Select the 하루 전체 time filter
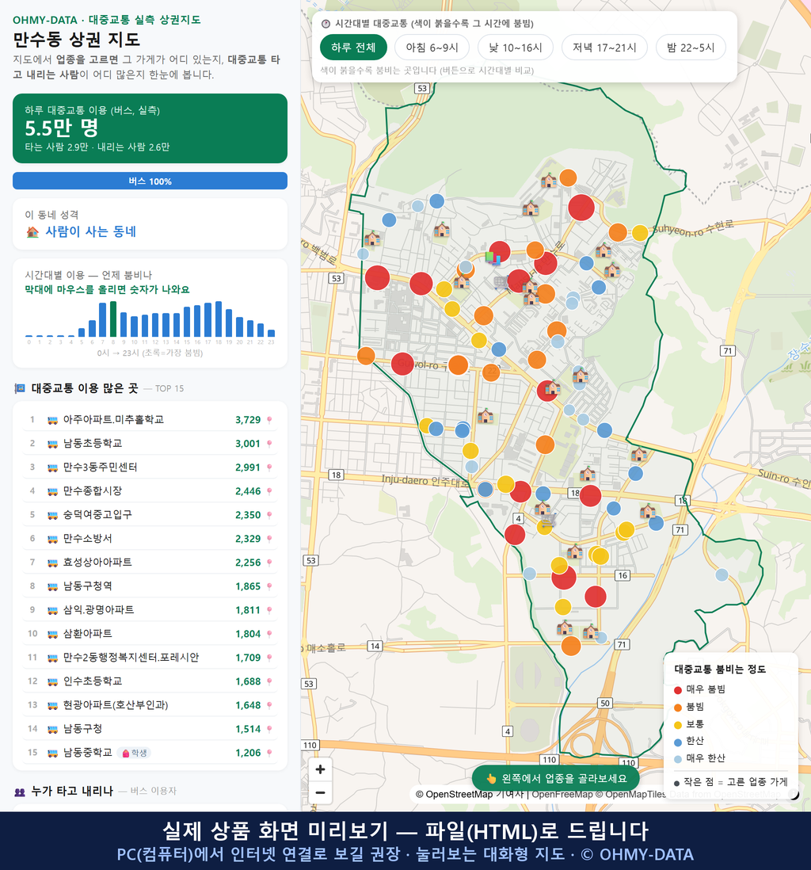Image resolution: width=811 pixels, height=870 pixels. pos(353,48)
